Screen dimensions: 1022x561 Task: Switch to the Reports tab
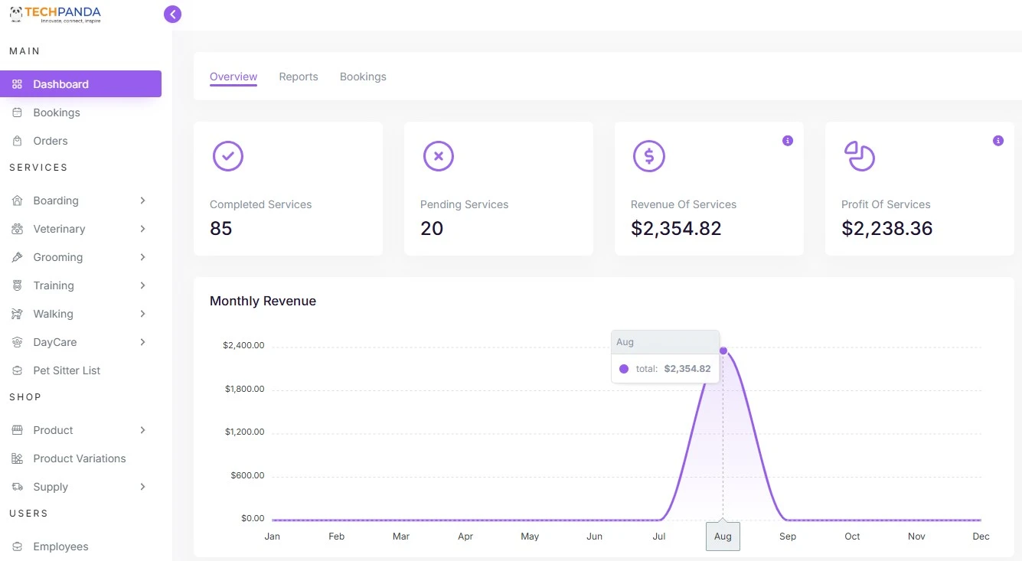[x=299, y=77]
